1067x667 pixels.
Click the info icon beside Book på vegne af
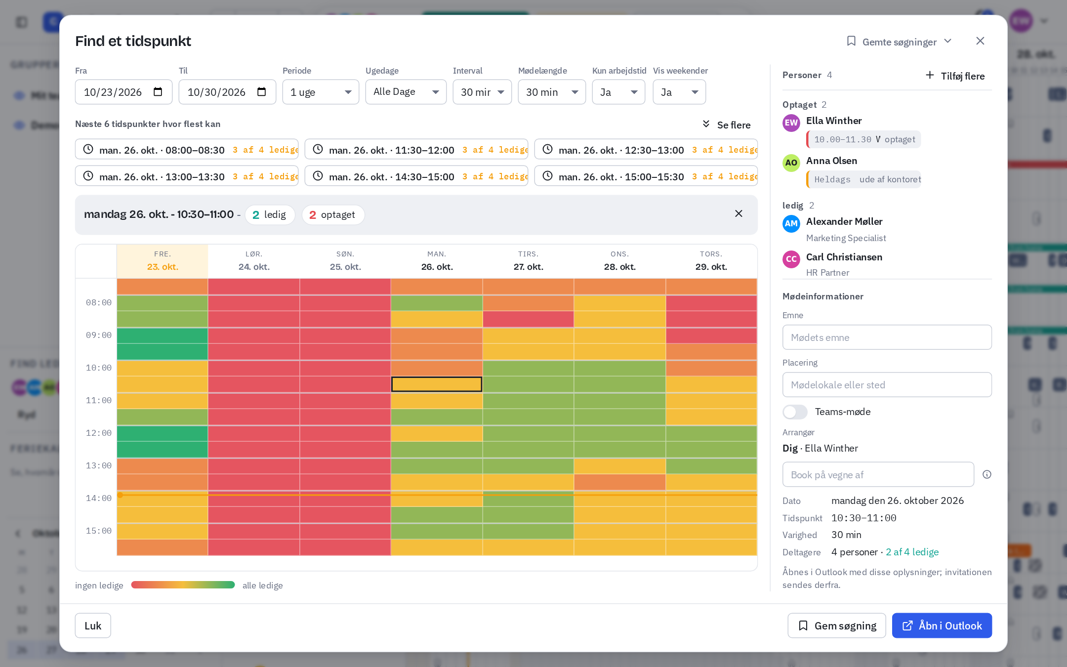(987, 474)
